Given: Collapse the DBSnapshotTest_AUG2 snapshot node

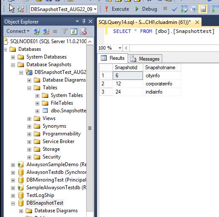Looking at the screenshot, I should tap(21, 73).
